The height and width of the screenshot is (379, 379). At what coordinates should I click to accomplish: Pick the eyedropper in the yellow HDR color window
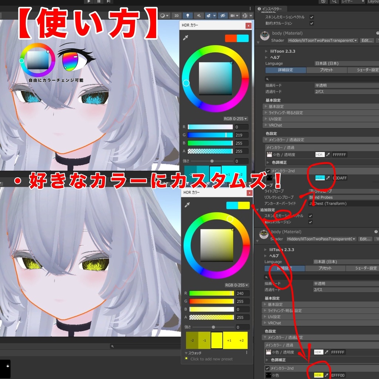click(187, 205)
